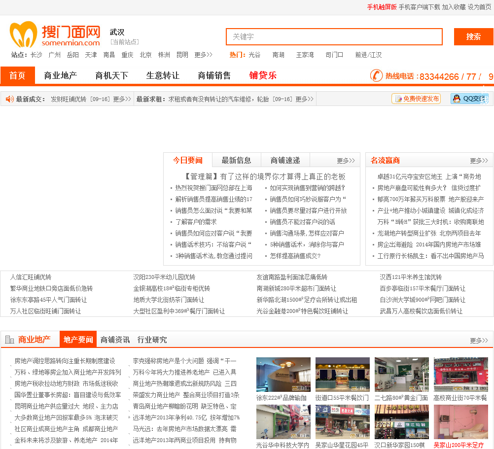Expand 更多>> next to 最新成交
Viewport: 494px width, 449px height.
pyautogui.click(x=122, y=99)
